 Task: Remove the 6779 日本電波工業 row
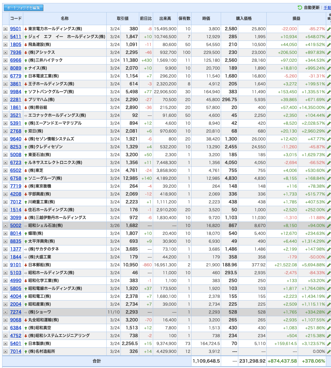click(5, 76)
